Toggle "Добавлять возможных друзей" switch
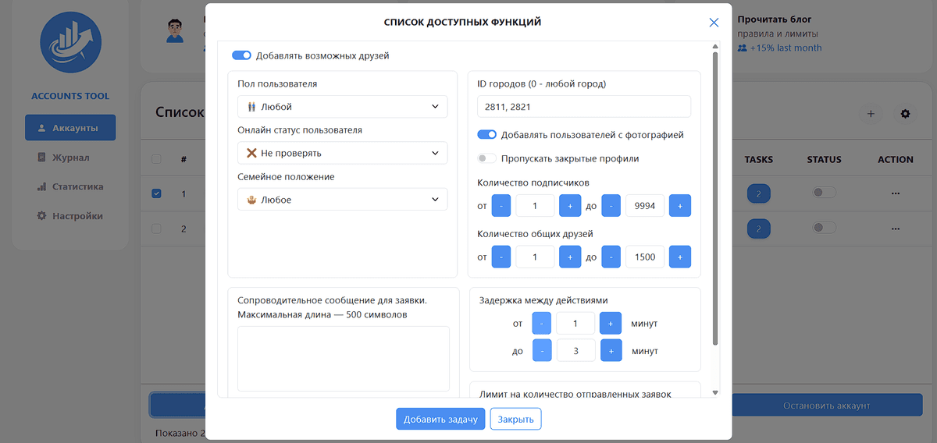 (241, 55)
